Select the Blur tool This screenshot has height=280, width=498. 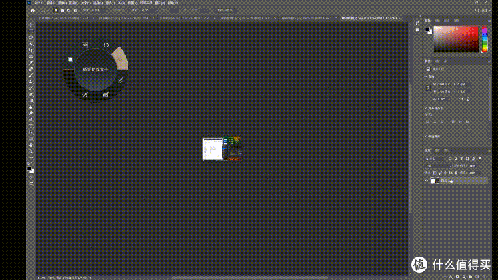[x=31, y=107]
